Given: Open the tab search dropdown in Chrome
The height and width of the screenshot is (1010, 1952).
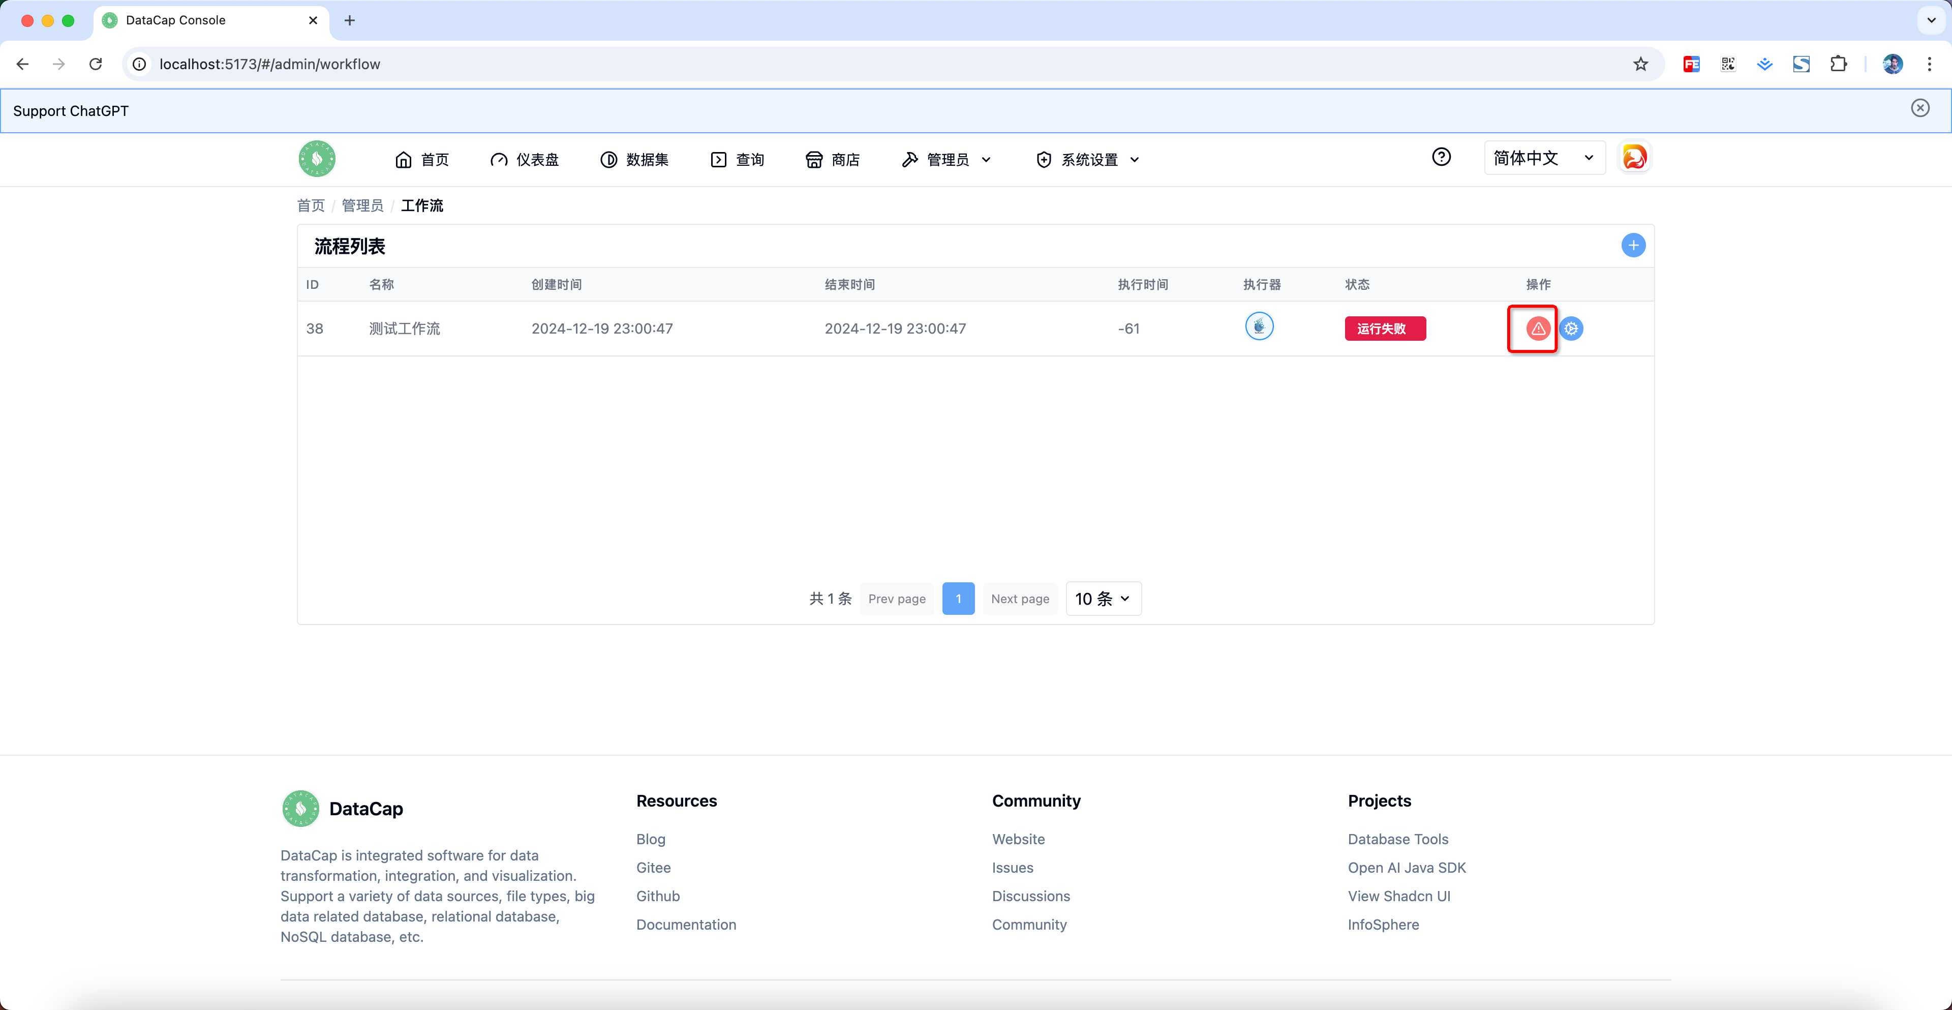Looking at the screenshot, I should 1931,20.
